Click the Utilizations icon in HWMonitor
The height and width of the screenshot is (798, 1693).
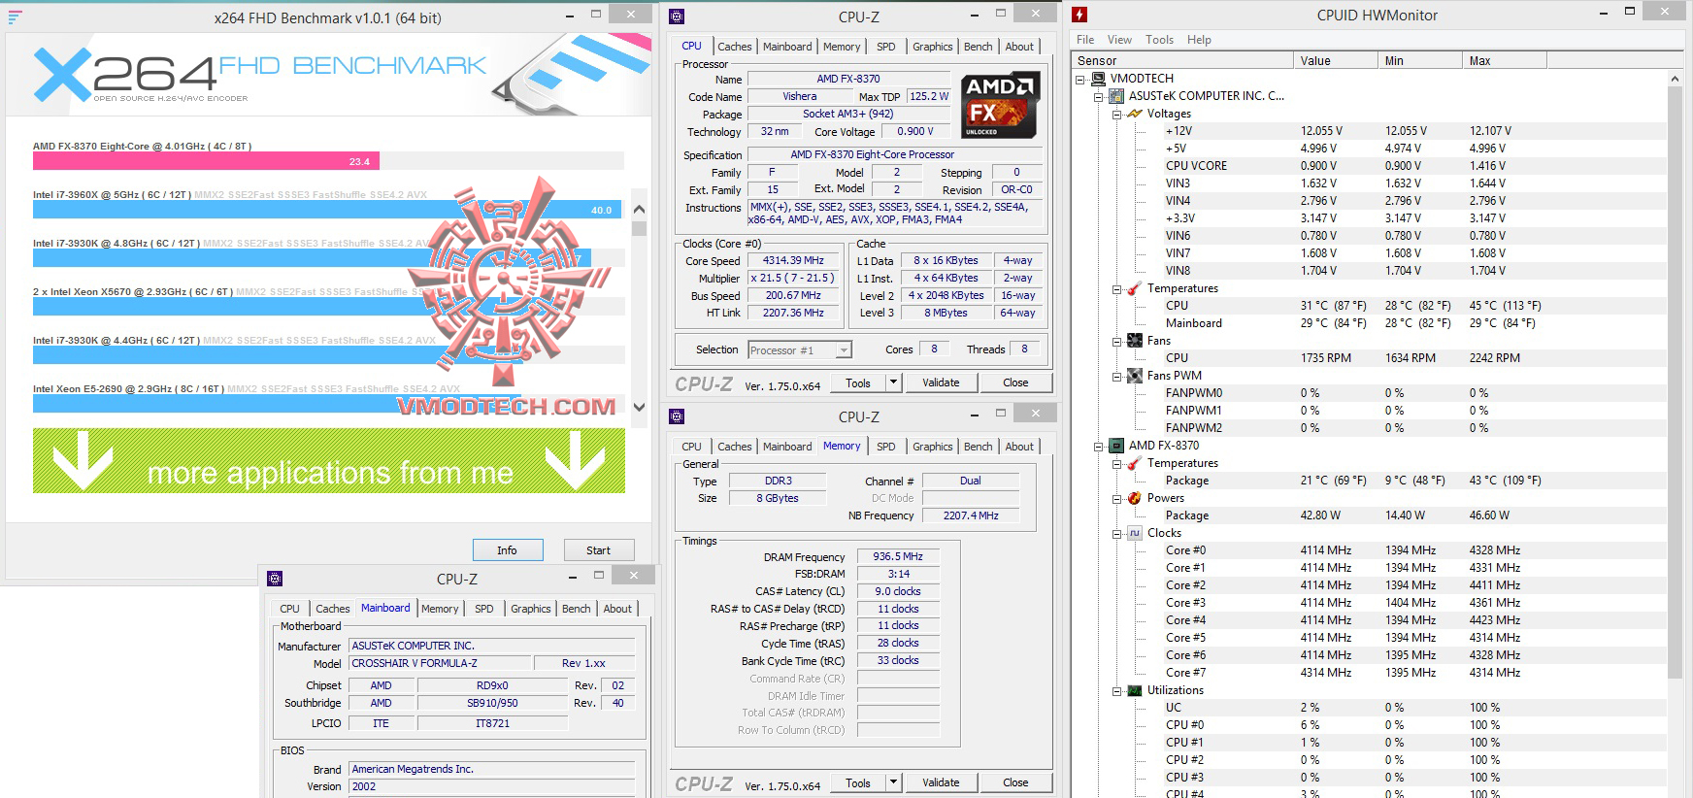1134,690
